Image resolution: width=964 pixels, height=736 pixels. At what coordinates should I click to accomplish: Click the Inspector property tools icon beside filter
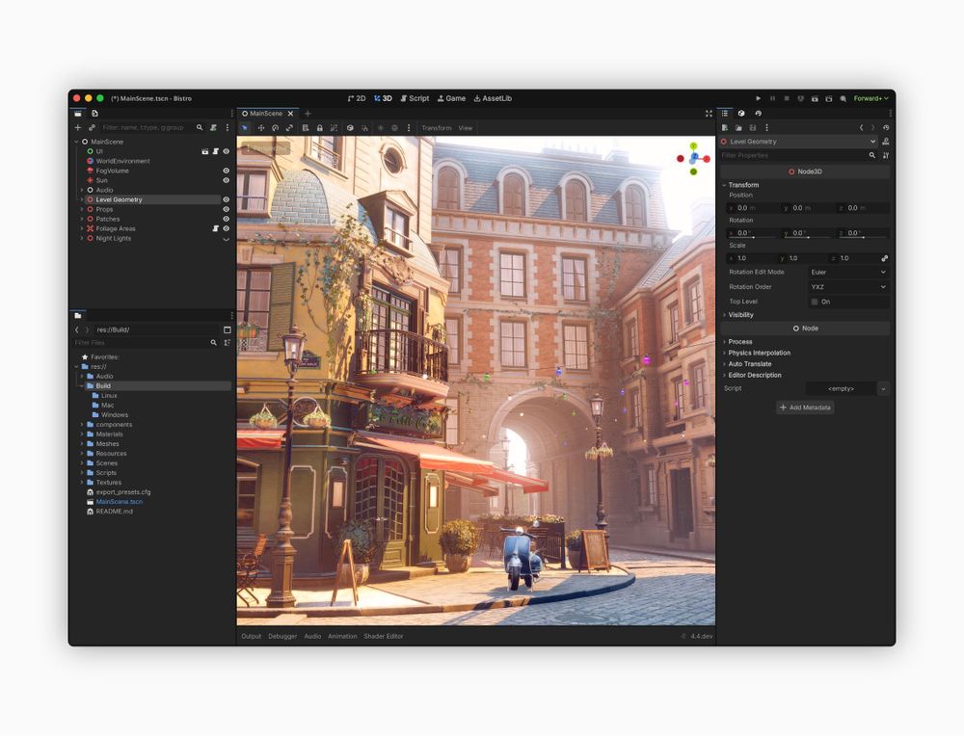[x=886, y=155]
